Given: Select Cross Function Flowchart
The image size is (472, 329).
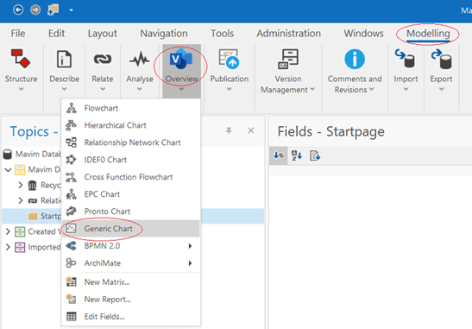Looking at the screenshot, I should [x=130, y=177].
